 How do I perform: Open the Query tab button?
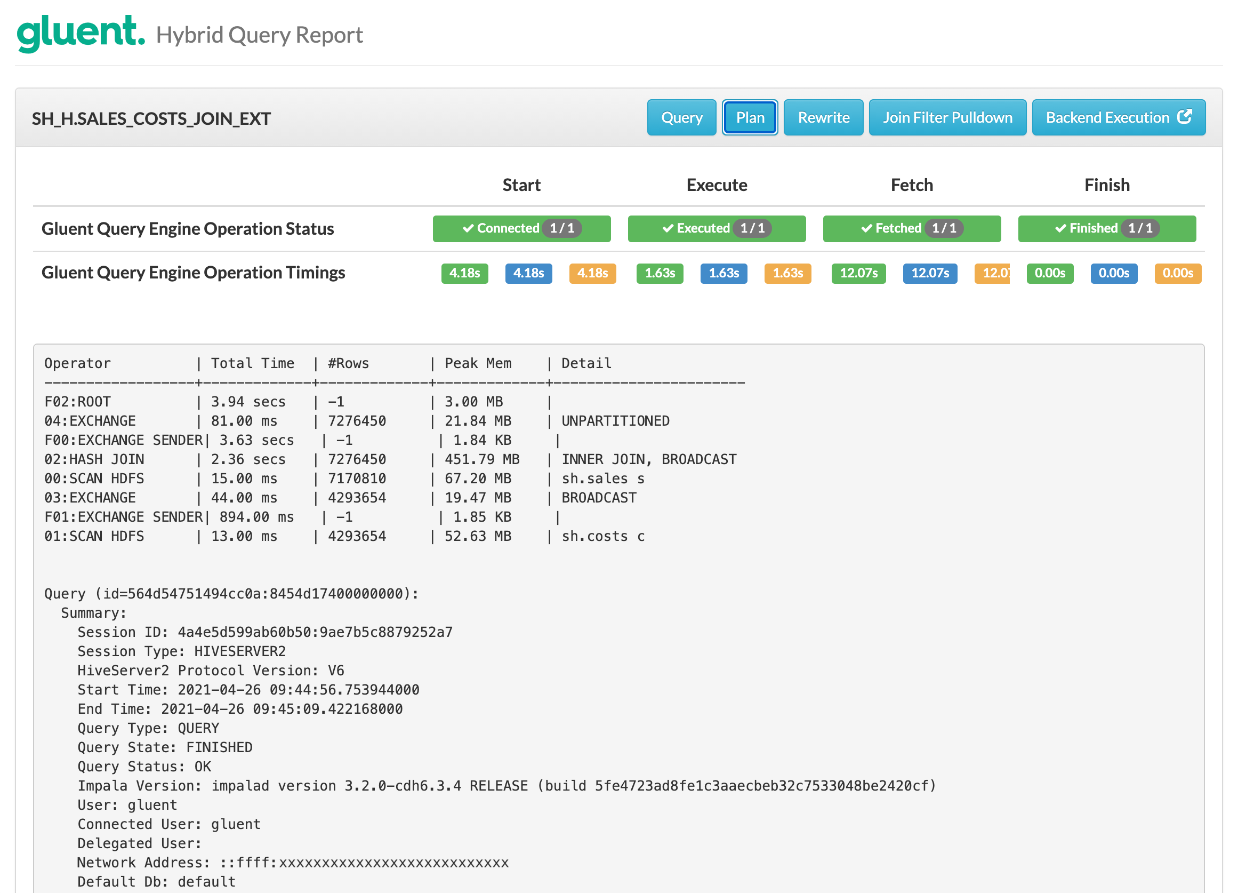(681, 117)
